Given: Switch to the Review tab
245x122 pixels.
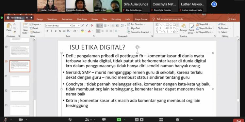Looking at the screenshot, I should click(95, 19).
